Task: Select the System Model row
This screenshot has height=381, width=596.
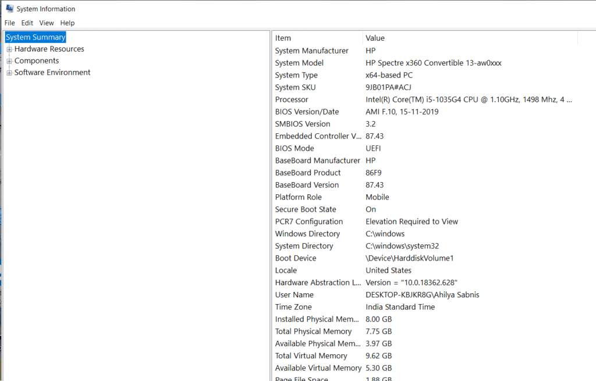Action: (x=299, y=63)
